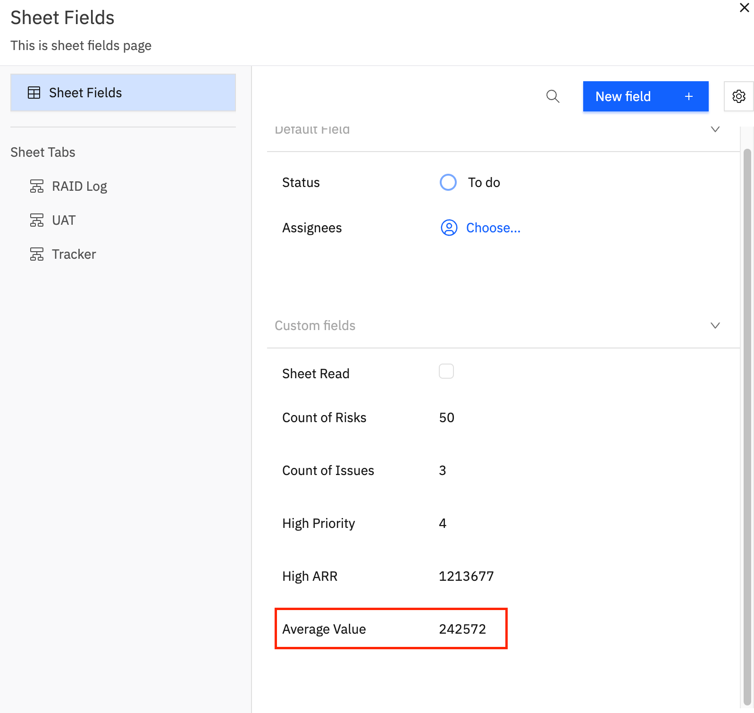Collapse the Default Field section
This screenshot has width=754, height=713.
(715, 129)
